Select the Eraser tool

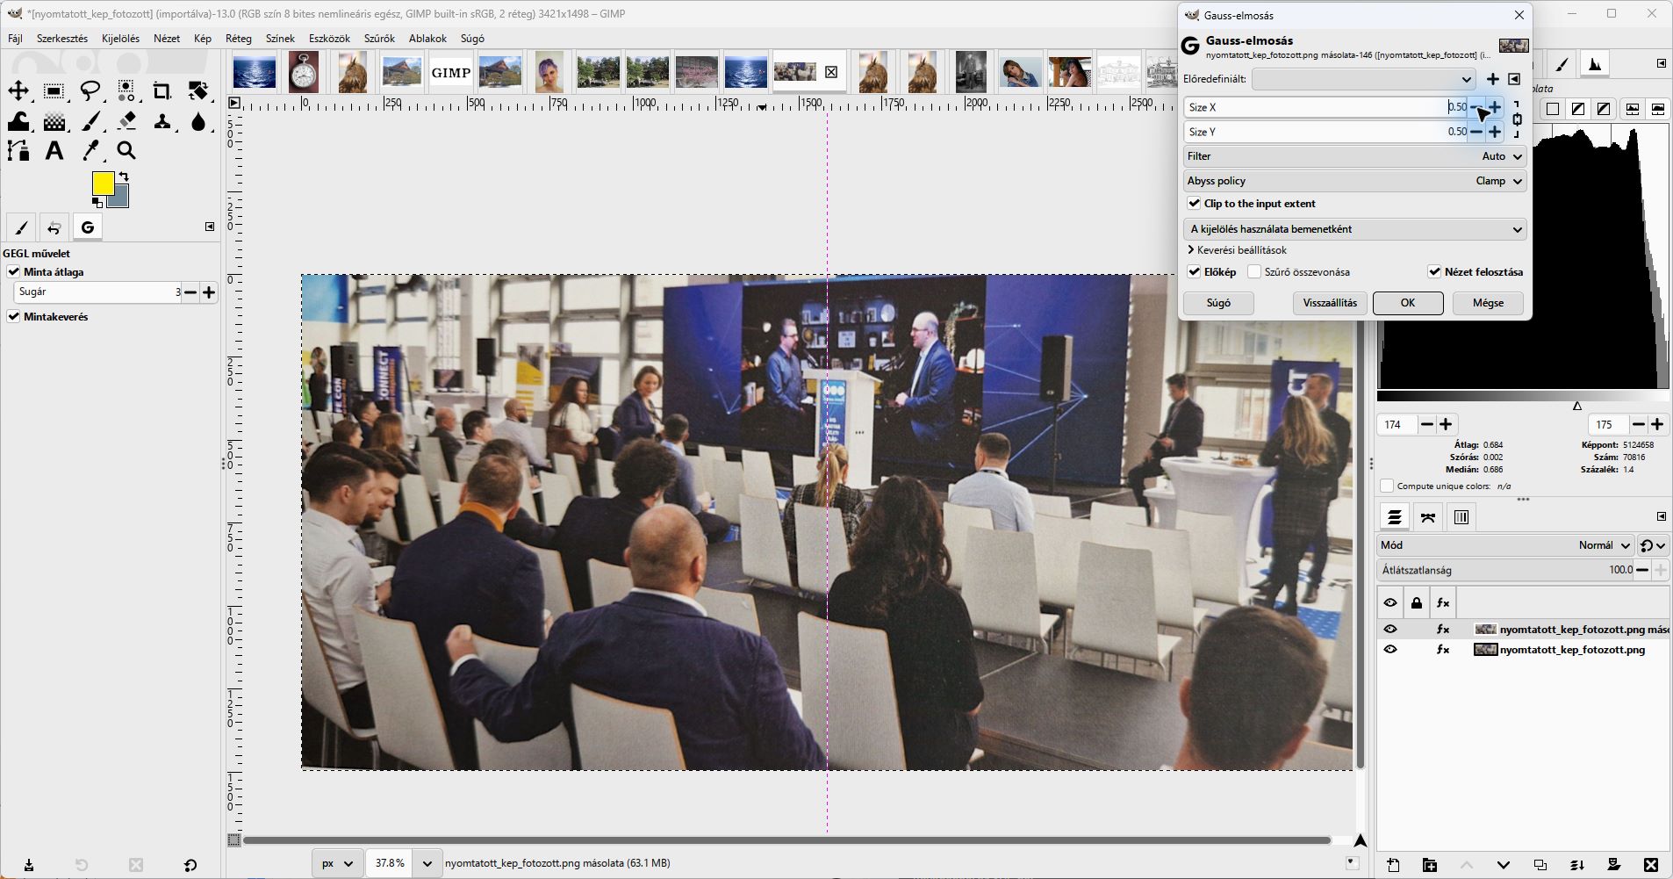(126, 121)
